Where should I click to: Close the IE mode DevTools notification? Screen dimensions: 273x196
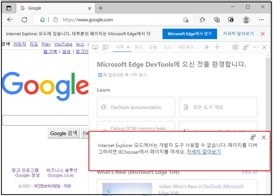tap(264, 137)
